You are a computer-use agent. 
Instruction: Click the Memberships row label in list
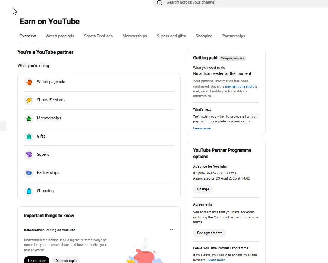49,118
